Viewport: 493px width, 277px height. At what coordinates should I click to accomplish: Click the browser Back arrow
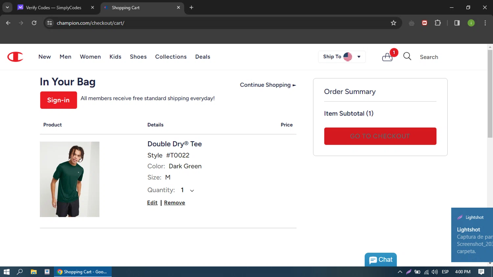click(8, 23)
